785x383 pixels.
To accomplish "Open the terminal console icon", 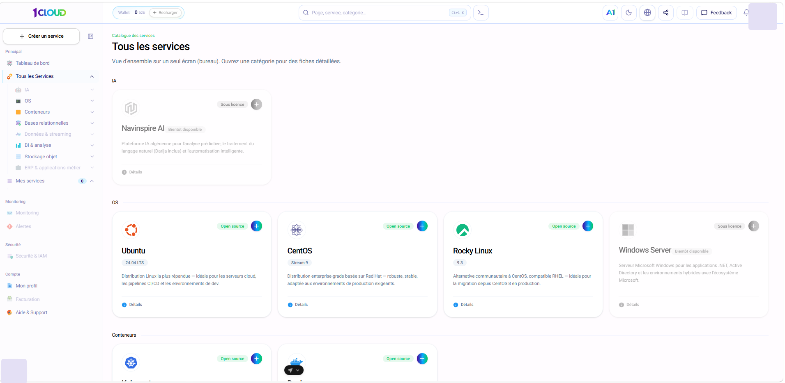I will [481, 13].
